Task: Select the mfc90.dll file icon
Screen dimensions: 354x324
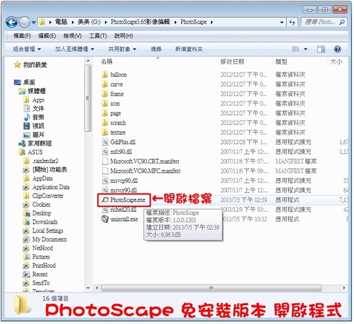Action: coord(105,152)
